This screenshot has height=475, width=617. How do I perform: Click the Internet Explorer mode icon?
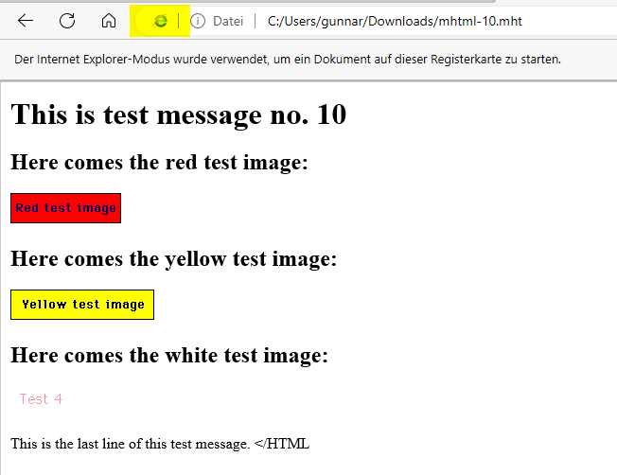point(161,21)
